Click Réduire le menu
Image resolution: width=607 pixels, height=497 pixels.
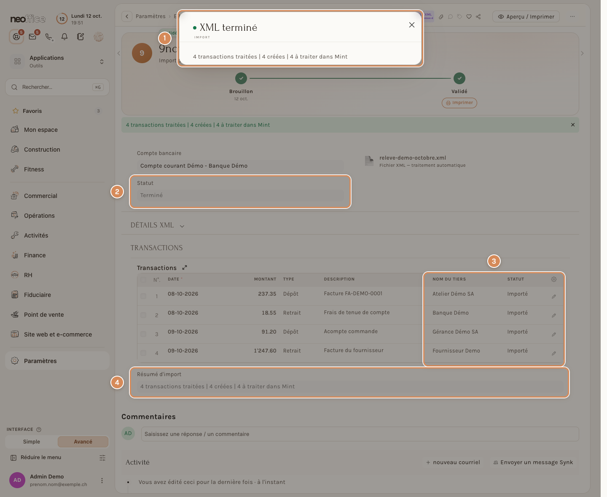[36, 457]
